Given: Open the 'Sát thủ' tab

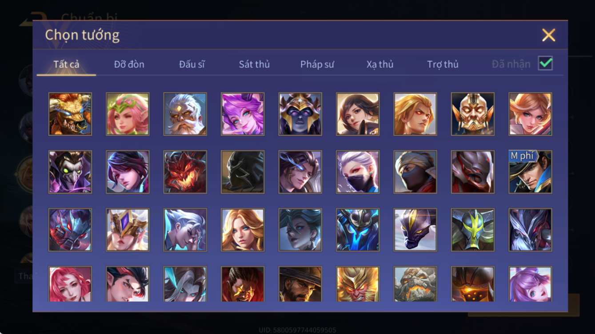Looking at the screenshot, I should tap(254, 64).
